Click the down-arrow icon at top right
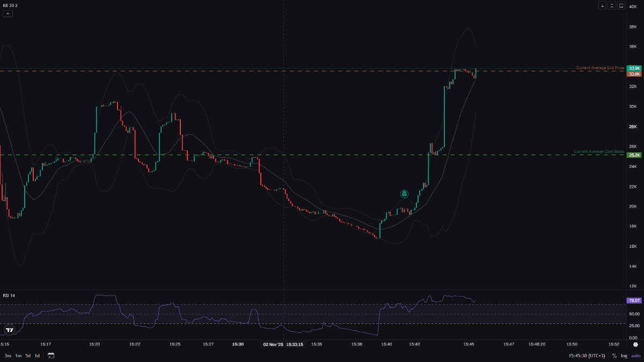Viewport: 644px width, 362px height. pyautogui.click(x=602, y=6)
